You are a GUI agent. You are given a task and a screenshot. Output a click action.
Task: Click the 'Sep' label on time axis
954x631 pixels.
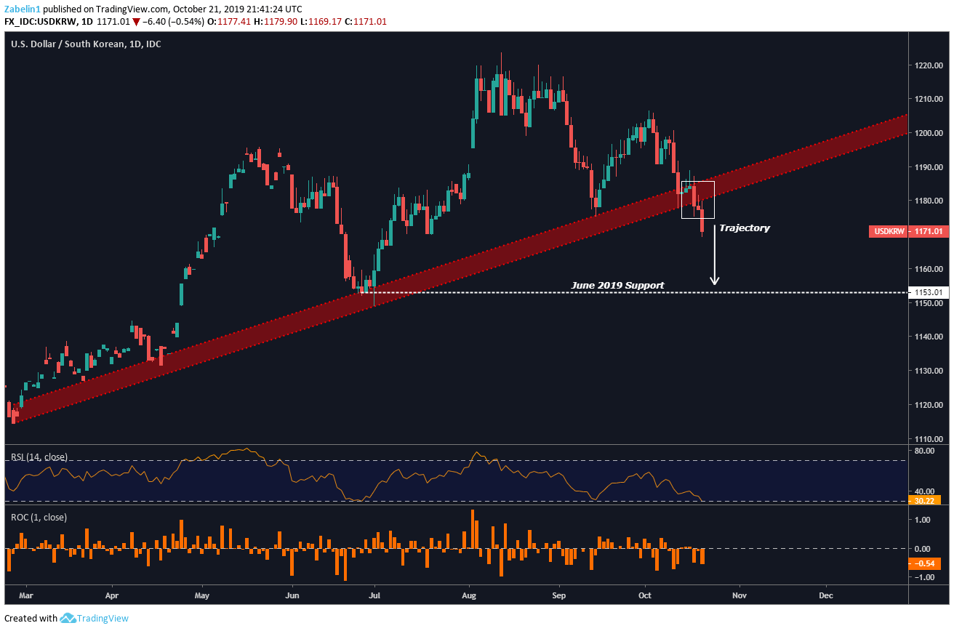(x=559, y=595)
